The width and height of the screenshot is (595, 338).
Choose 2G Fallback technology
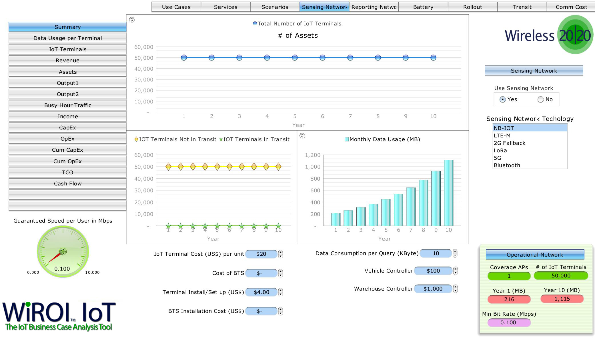coord(530,143)
